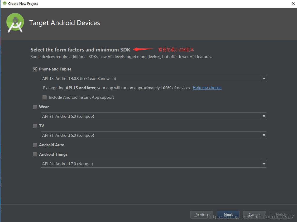This screenshot has height=222, width=297.
Task: Click the Create New Project window title
Action: (x=23, y=4)
